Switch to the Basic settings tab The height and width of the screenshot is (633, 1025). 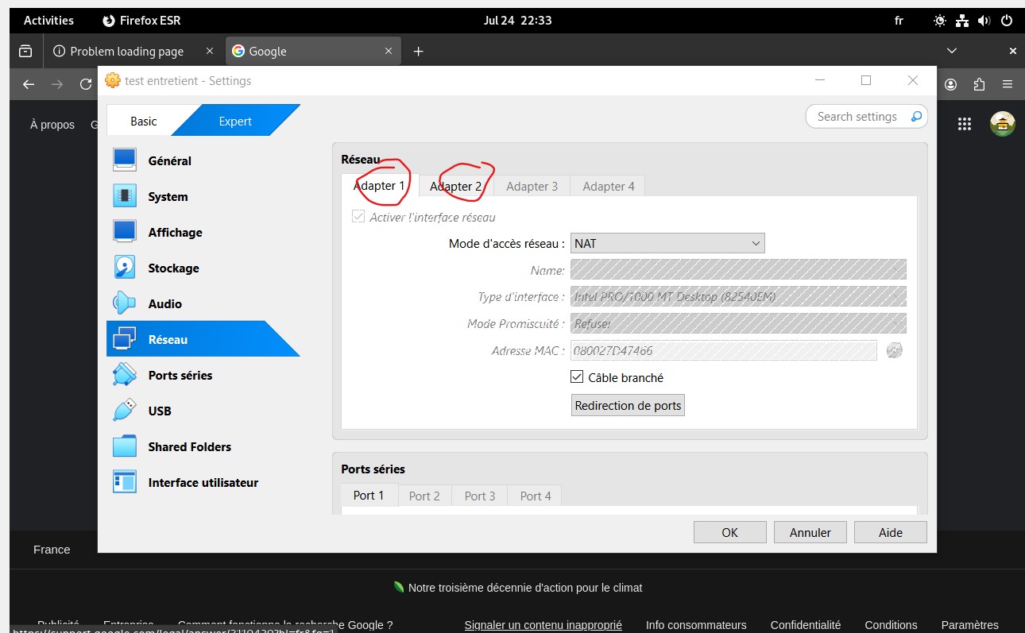click(x=144, y=122)
